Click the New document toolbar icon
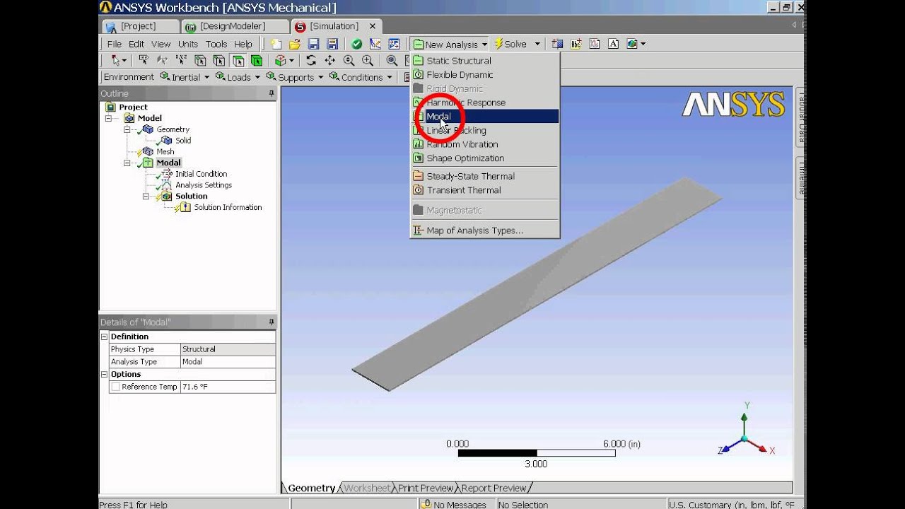The height and width of the screenshot is (509, 905). tap(276, 44)
